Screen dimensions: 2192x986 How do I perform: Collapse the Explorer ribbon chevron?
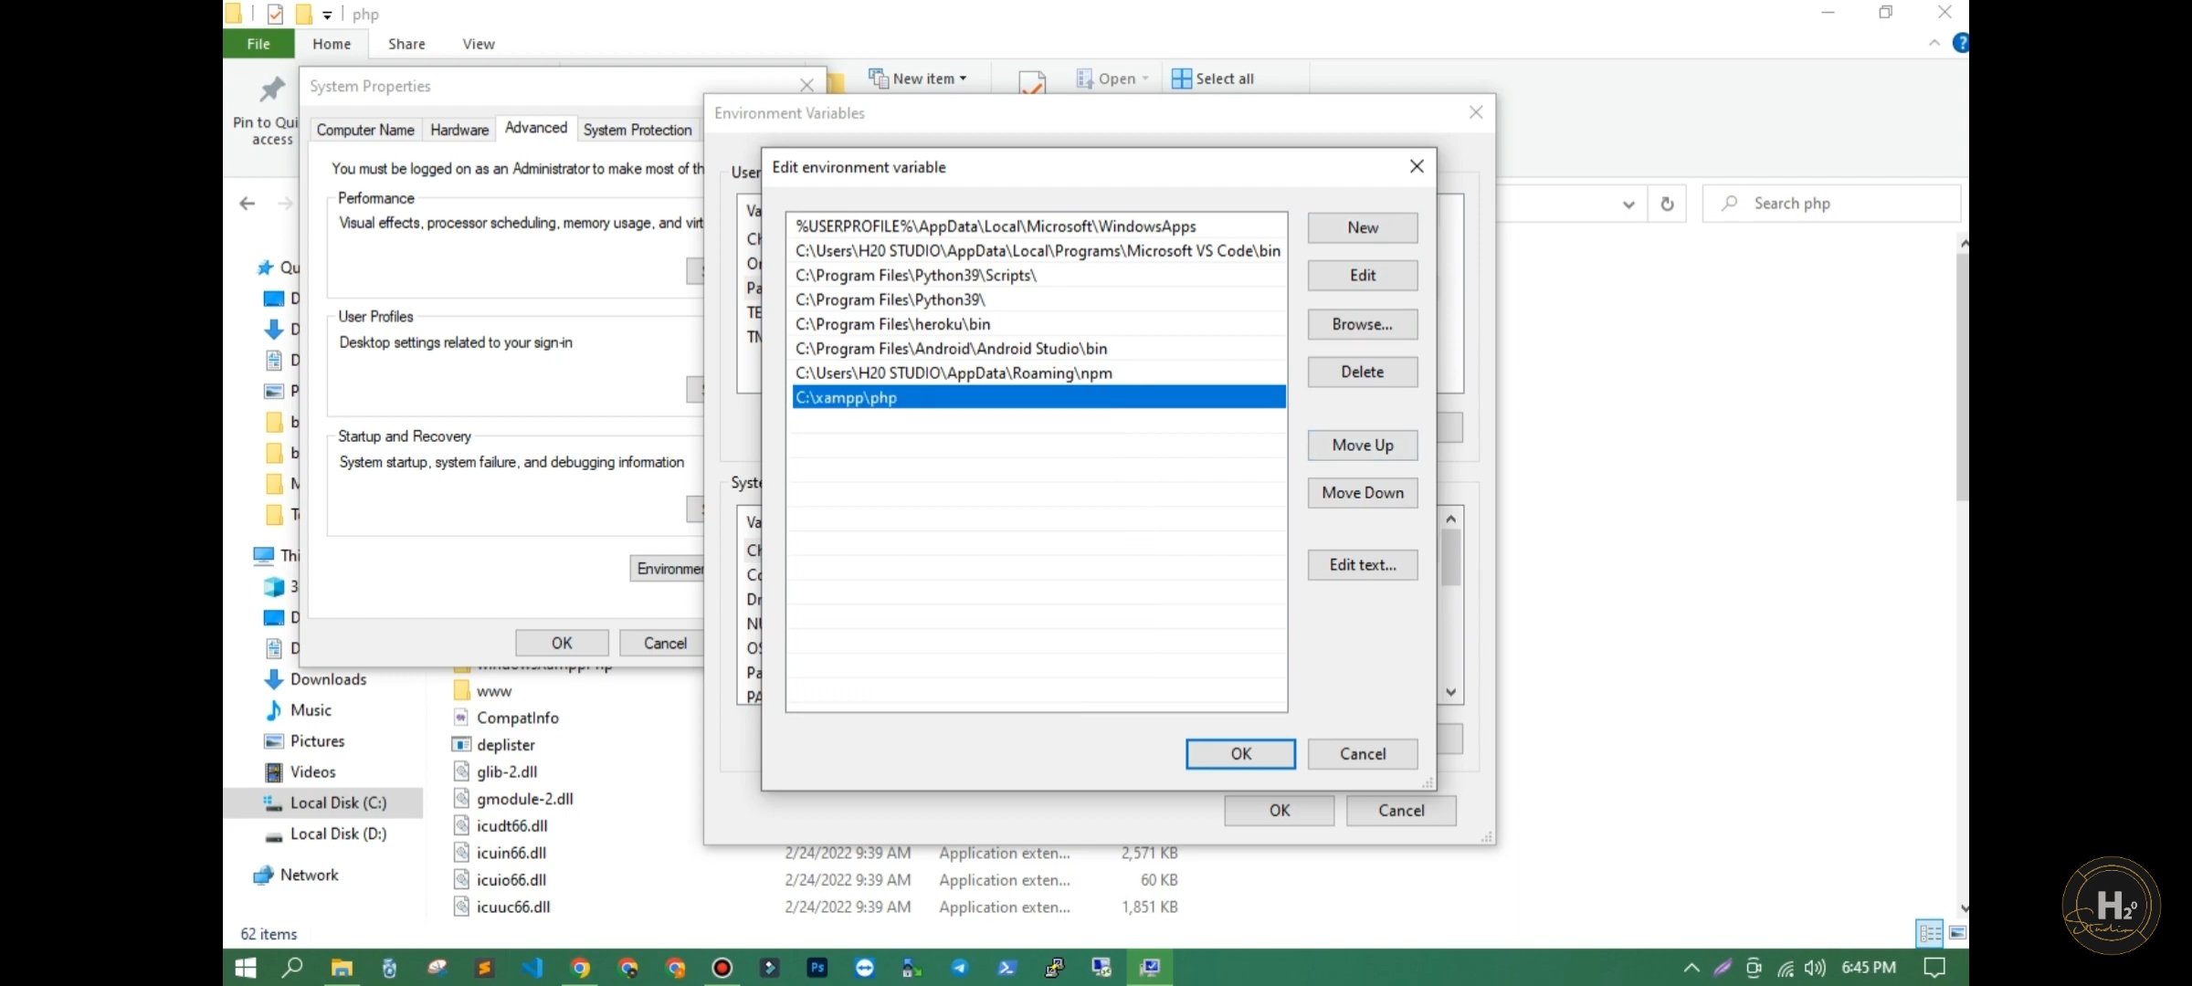click(x=1934, y=43)
